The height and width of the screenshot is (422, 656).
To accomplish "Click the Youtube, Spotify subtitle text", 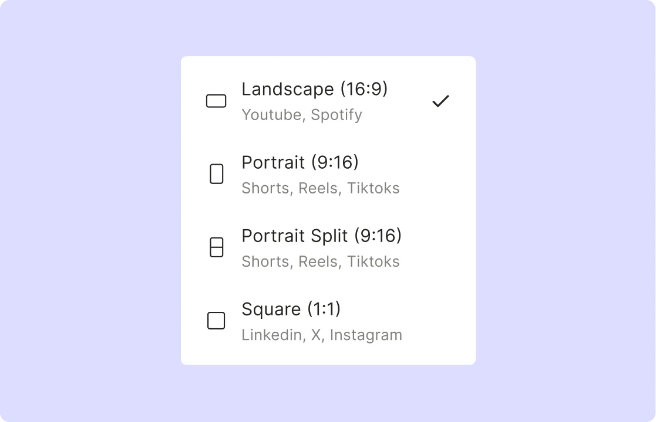I will [x=301, y=115].
